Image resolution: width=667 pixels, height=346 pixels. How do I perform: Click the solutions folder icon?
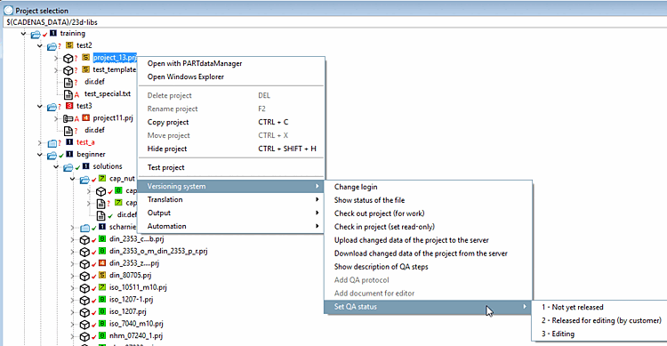[x=68, y=167]
